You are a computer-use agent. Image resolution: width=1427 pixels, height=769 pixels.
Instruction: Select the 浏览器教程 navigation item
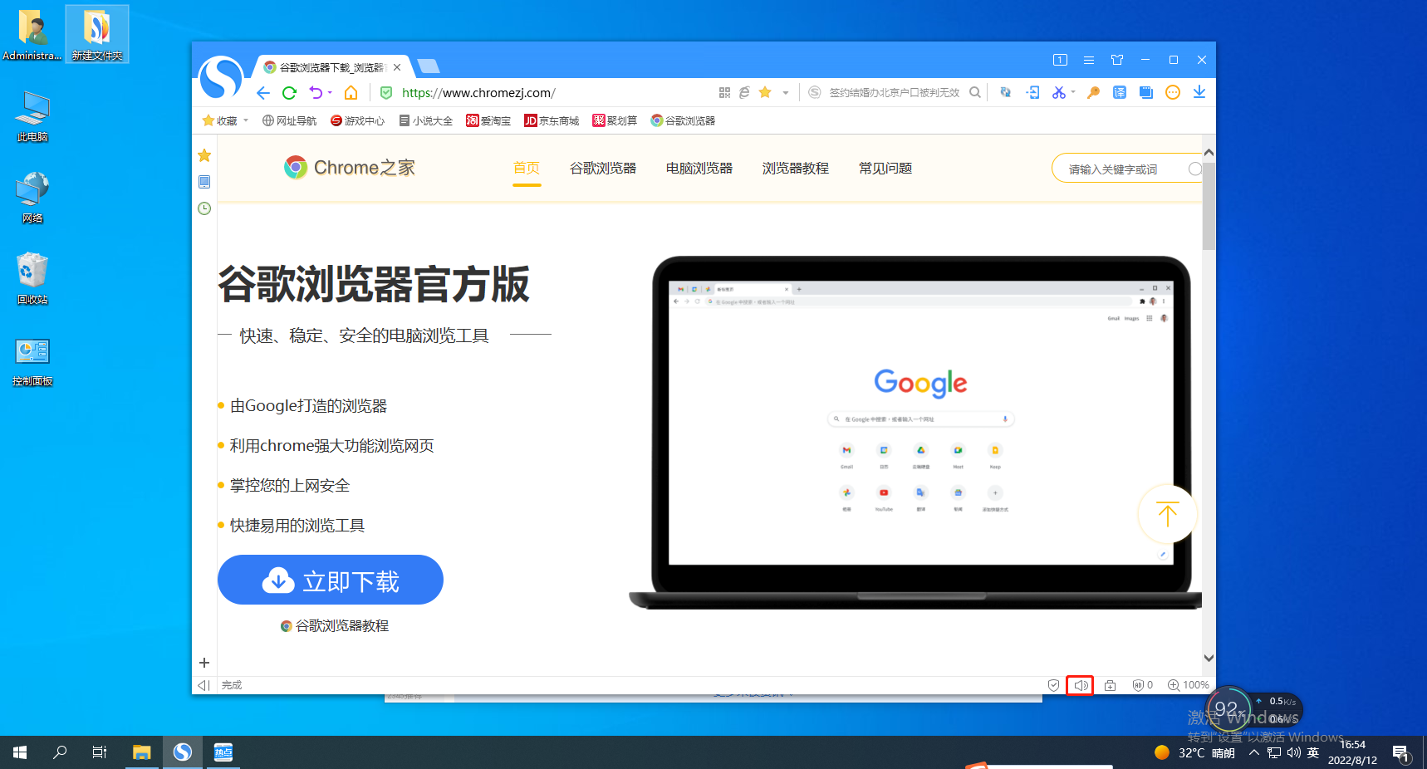point(796,169)
